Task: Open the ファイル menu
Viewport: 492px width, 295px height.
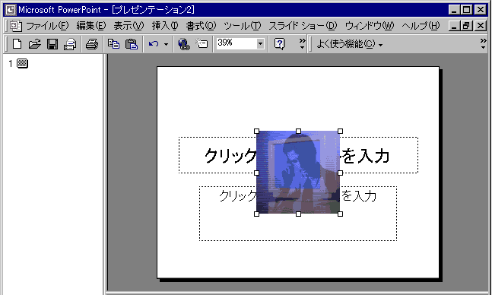Action: [x=47, y=26]
